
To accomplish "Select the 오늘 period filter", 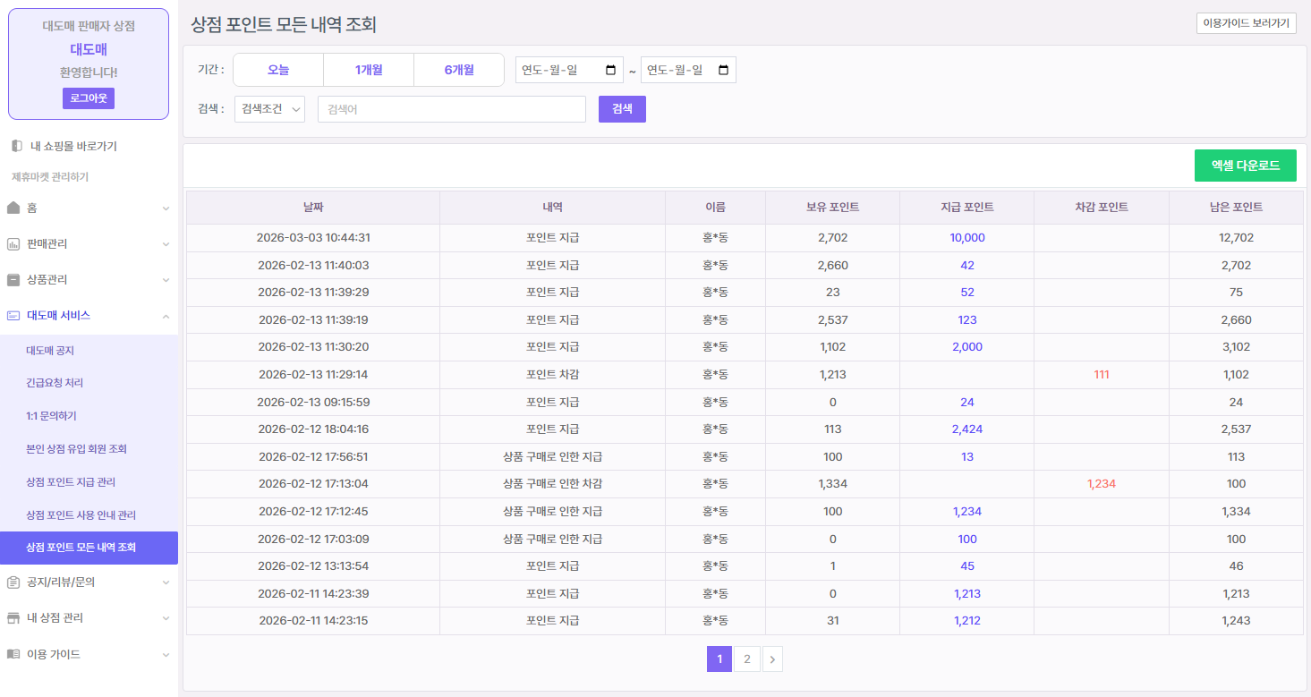I will tap(278, 70).
